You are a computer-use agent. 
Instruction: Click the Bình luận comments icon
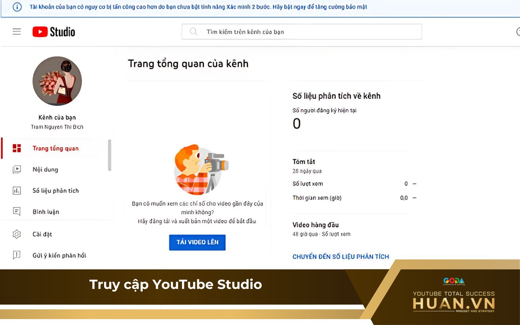click(17, 212)
